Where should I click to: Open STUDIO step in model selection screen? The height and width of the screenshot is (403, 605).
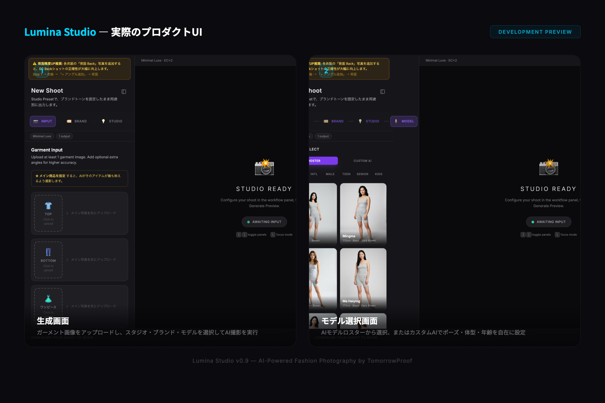click(369, 121)
